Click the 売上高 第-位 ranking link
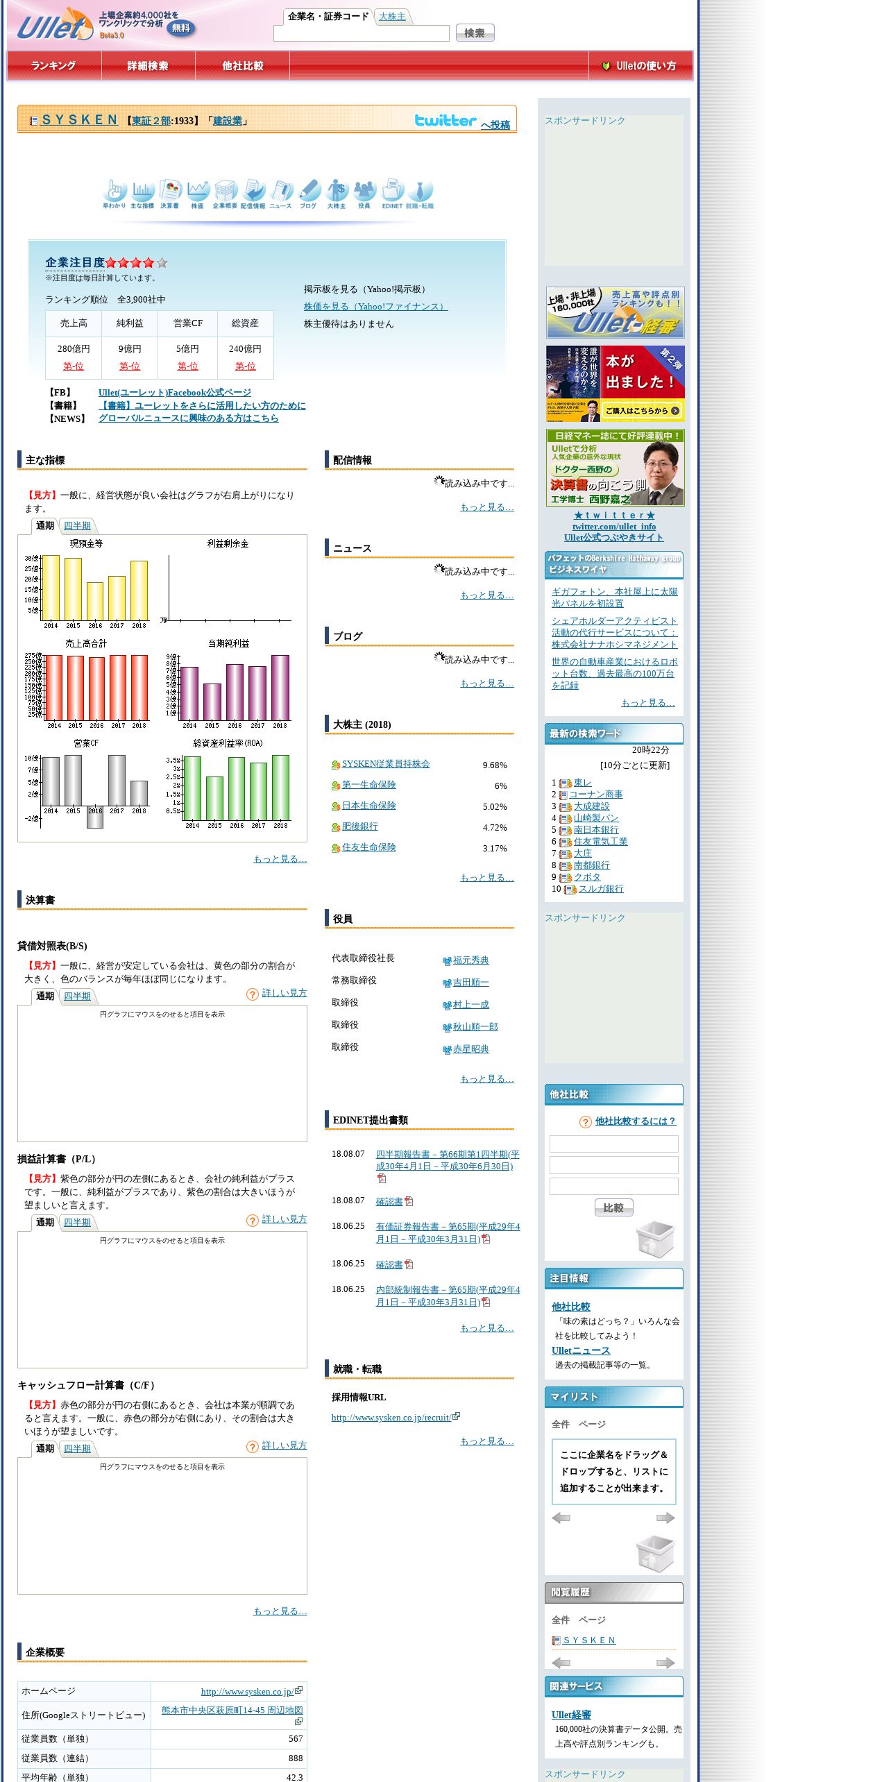The image size is (891, 1782). [73, 366]
